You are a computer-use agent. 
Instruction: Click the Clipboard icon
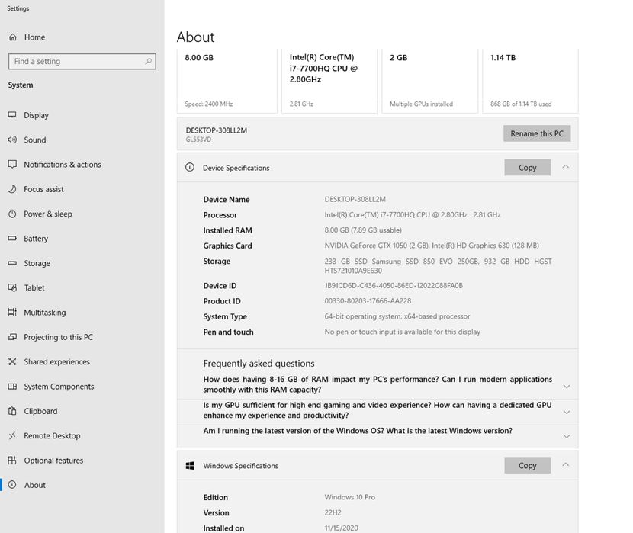(x=12, y=411)
